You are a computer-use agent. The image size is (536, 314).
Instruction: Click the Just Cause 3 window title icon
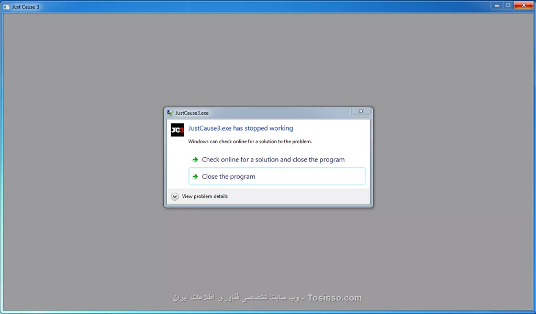point(6,7)
